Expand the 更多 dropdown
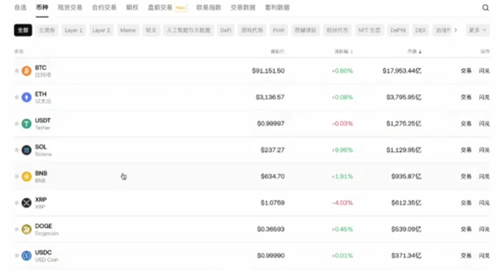Viewport: 499px width, 270px height. [477, 30]
